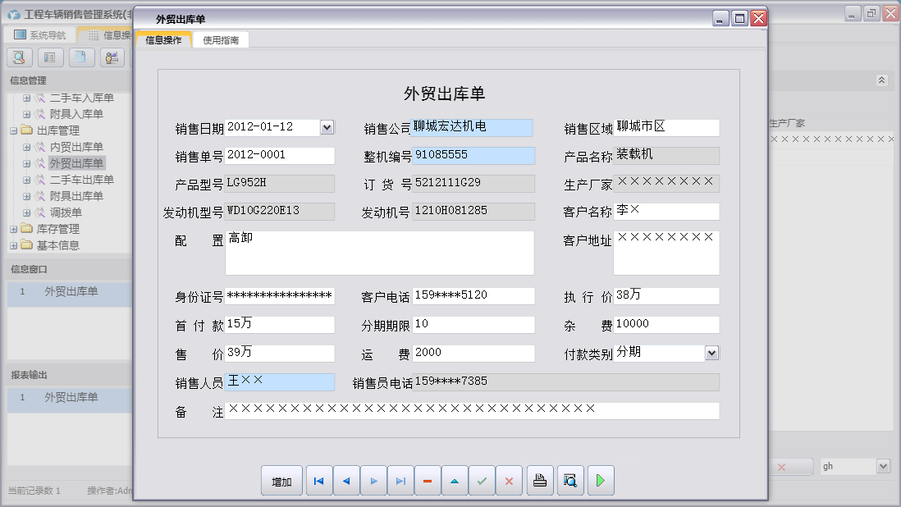
Task: Open print preview with the magnifier icon
Action: [x=570, y=482]
